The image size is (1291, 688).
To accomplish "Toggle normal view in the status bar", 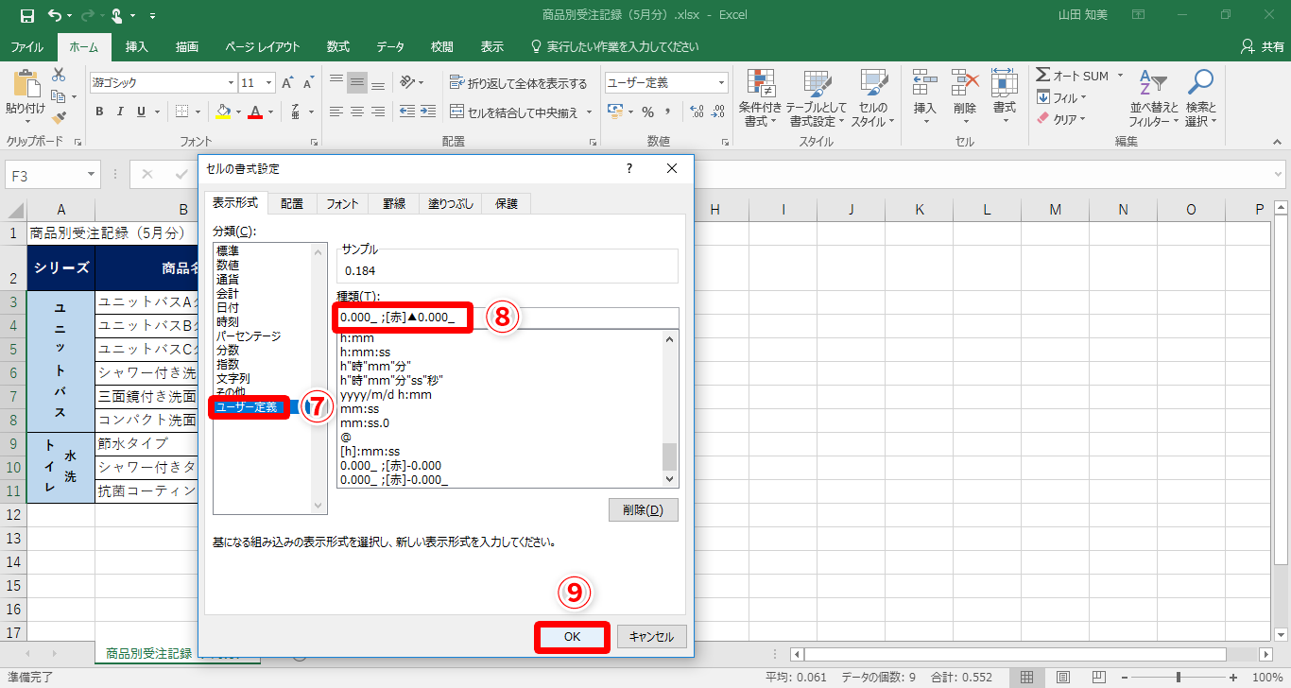I will (x=1026, y=677).
